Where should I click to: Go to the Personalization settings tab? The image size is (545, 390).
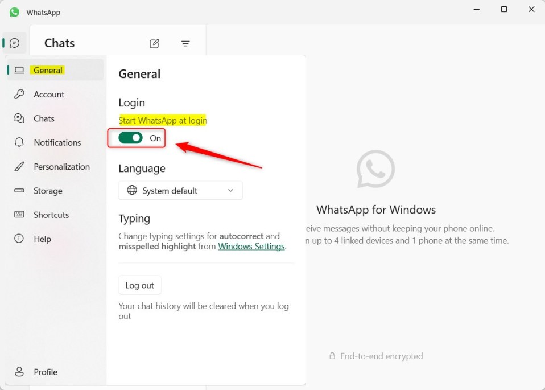tap(55, 167)
